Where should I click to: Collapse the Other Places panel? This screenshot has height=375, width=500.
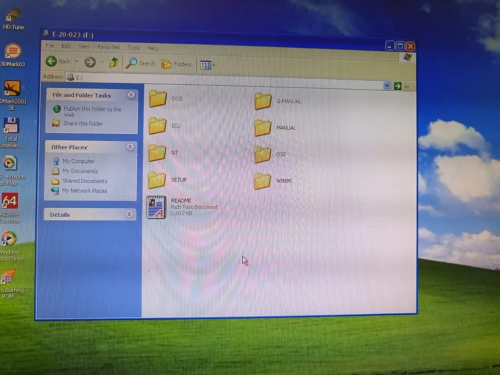130,147
